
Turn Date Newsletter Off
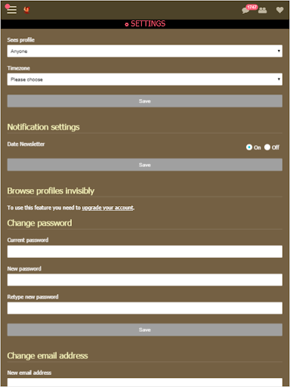[267, 147]
